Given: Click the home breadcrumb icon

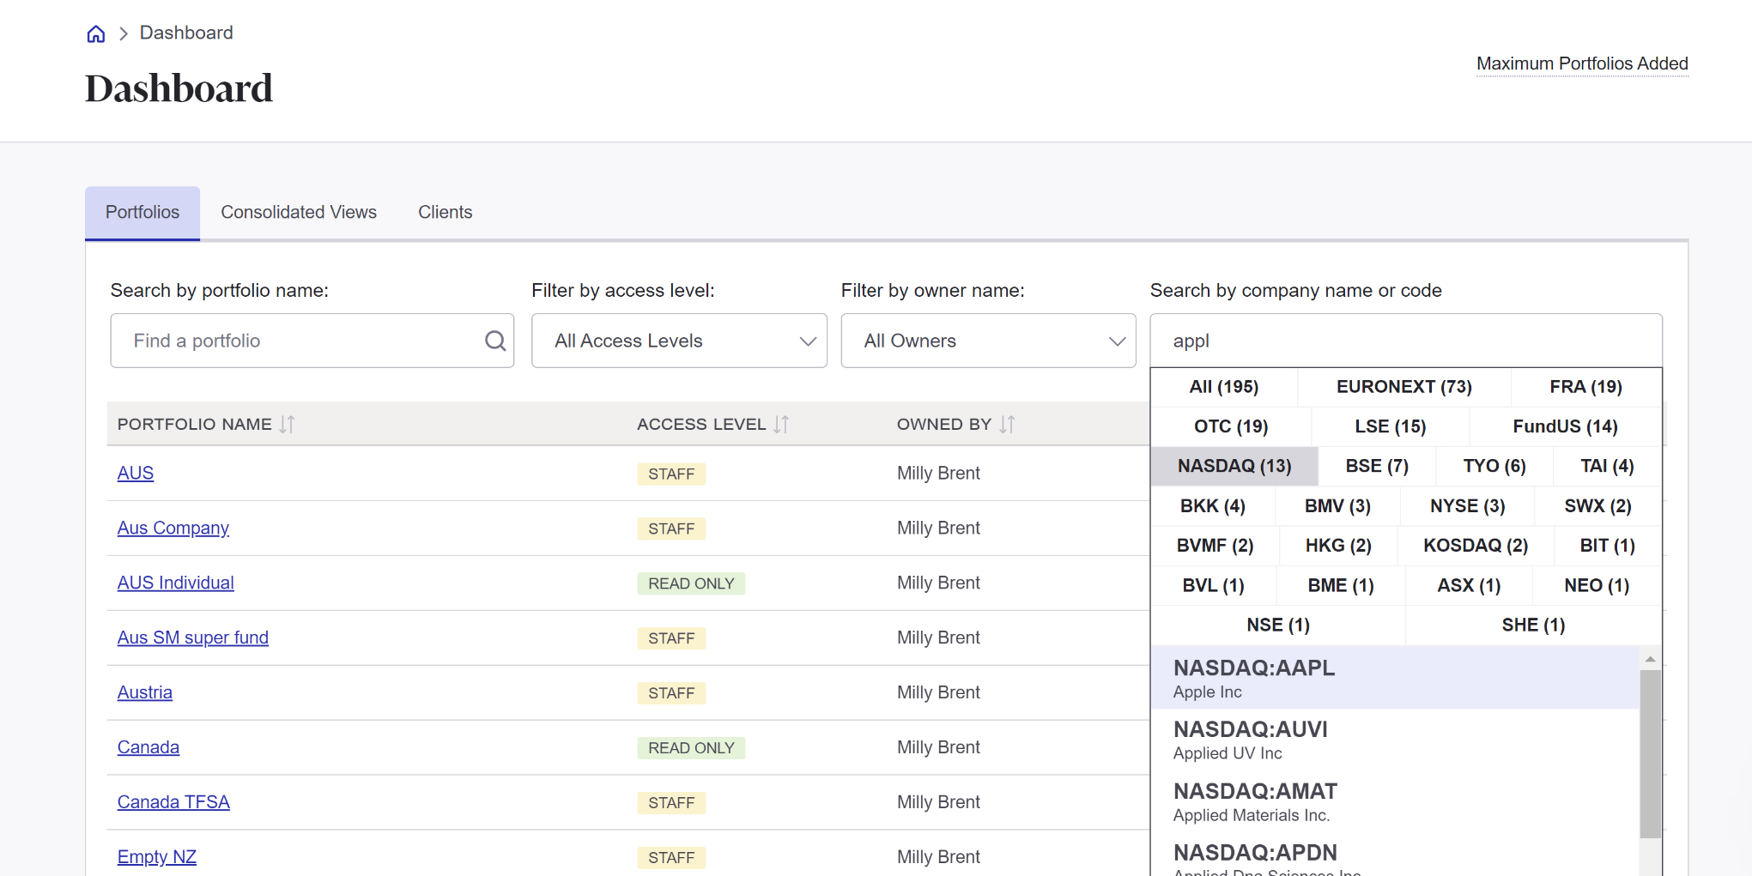Looking at the screenshot, I should click(95, 33).
